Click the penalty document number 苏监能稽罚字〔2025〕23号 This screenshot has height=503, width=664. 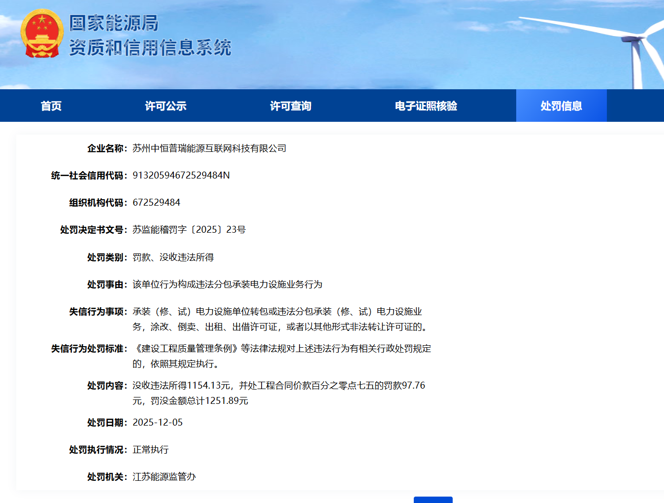(189, 230)
